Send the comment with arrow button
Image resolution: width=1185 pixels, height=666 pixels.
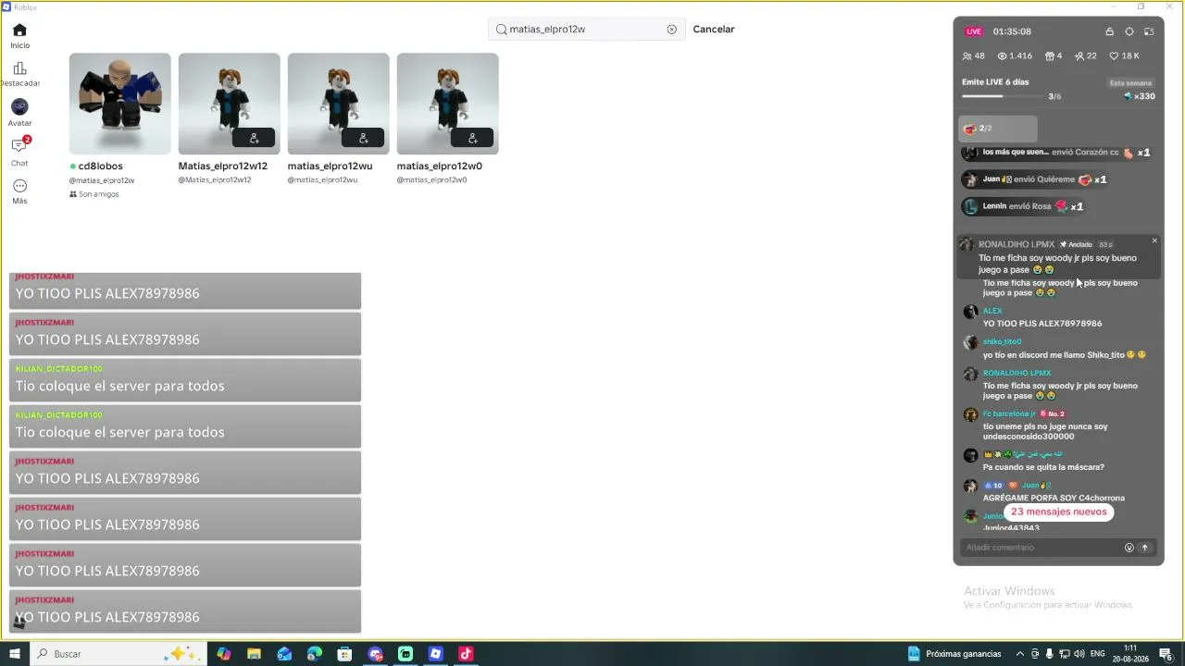(1145, 548)
